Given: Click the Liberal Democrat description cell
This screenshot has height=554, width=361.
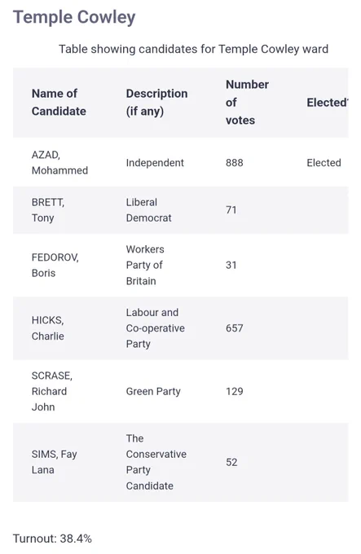Looking at the screenshot, I should [x=148, y=210].
